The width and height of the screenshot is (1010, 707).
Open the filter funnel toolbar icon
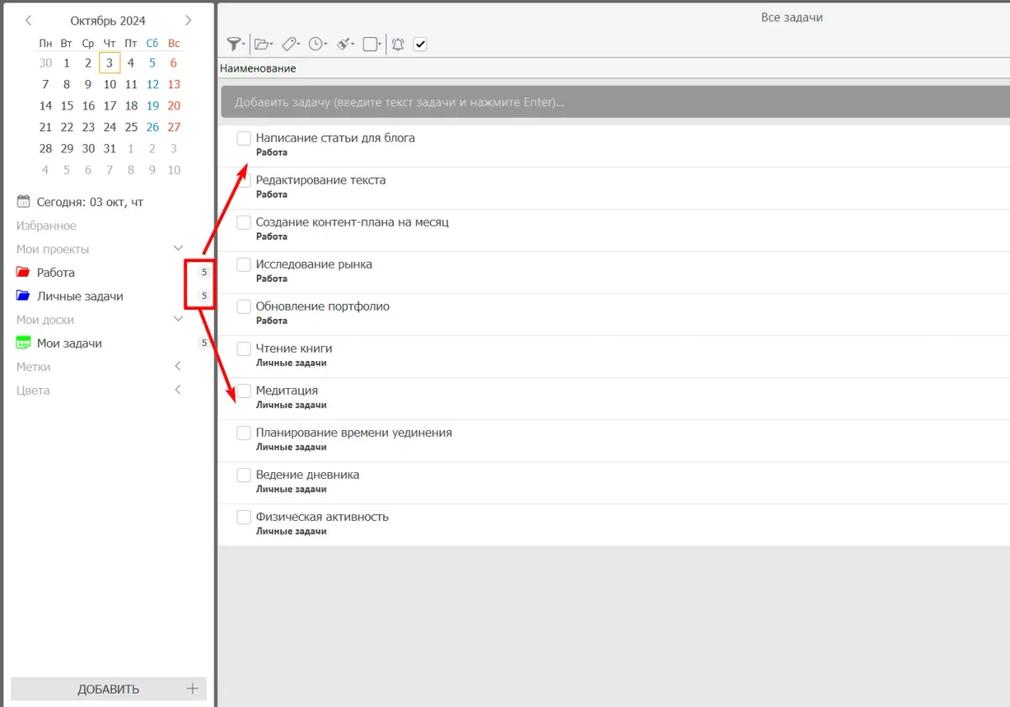click(235, 45)
